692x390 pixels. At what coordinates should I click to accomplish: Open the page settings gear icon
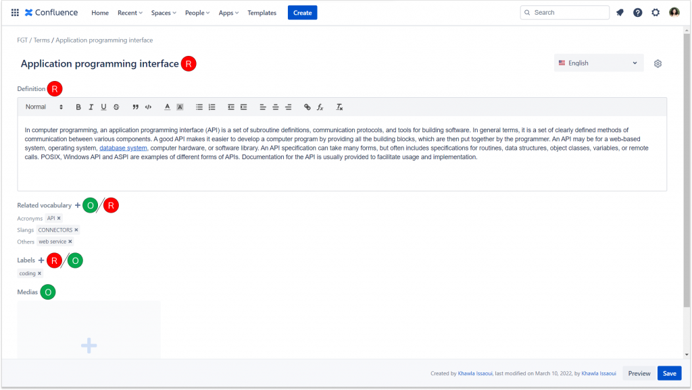(658, 63)
